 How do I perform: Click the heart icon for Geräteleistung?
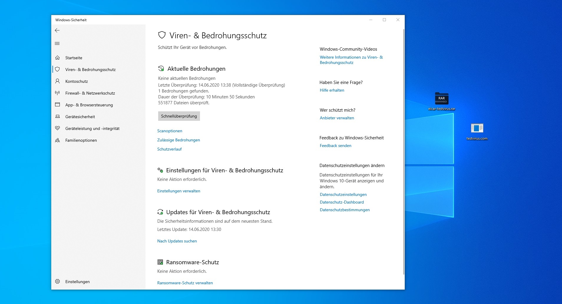(57, 128)
